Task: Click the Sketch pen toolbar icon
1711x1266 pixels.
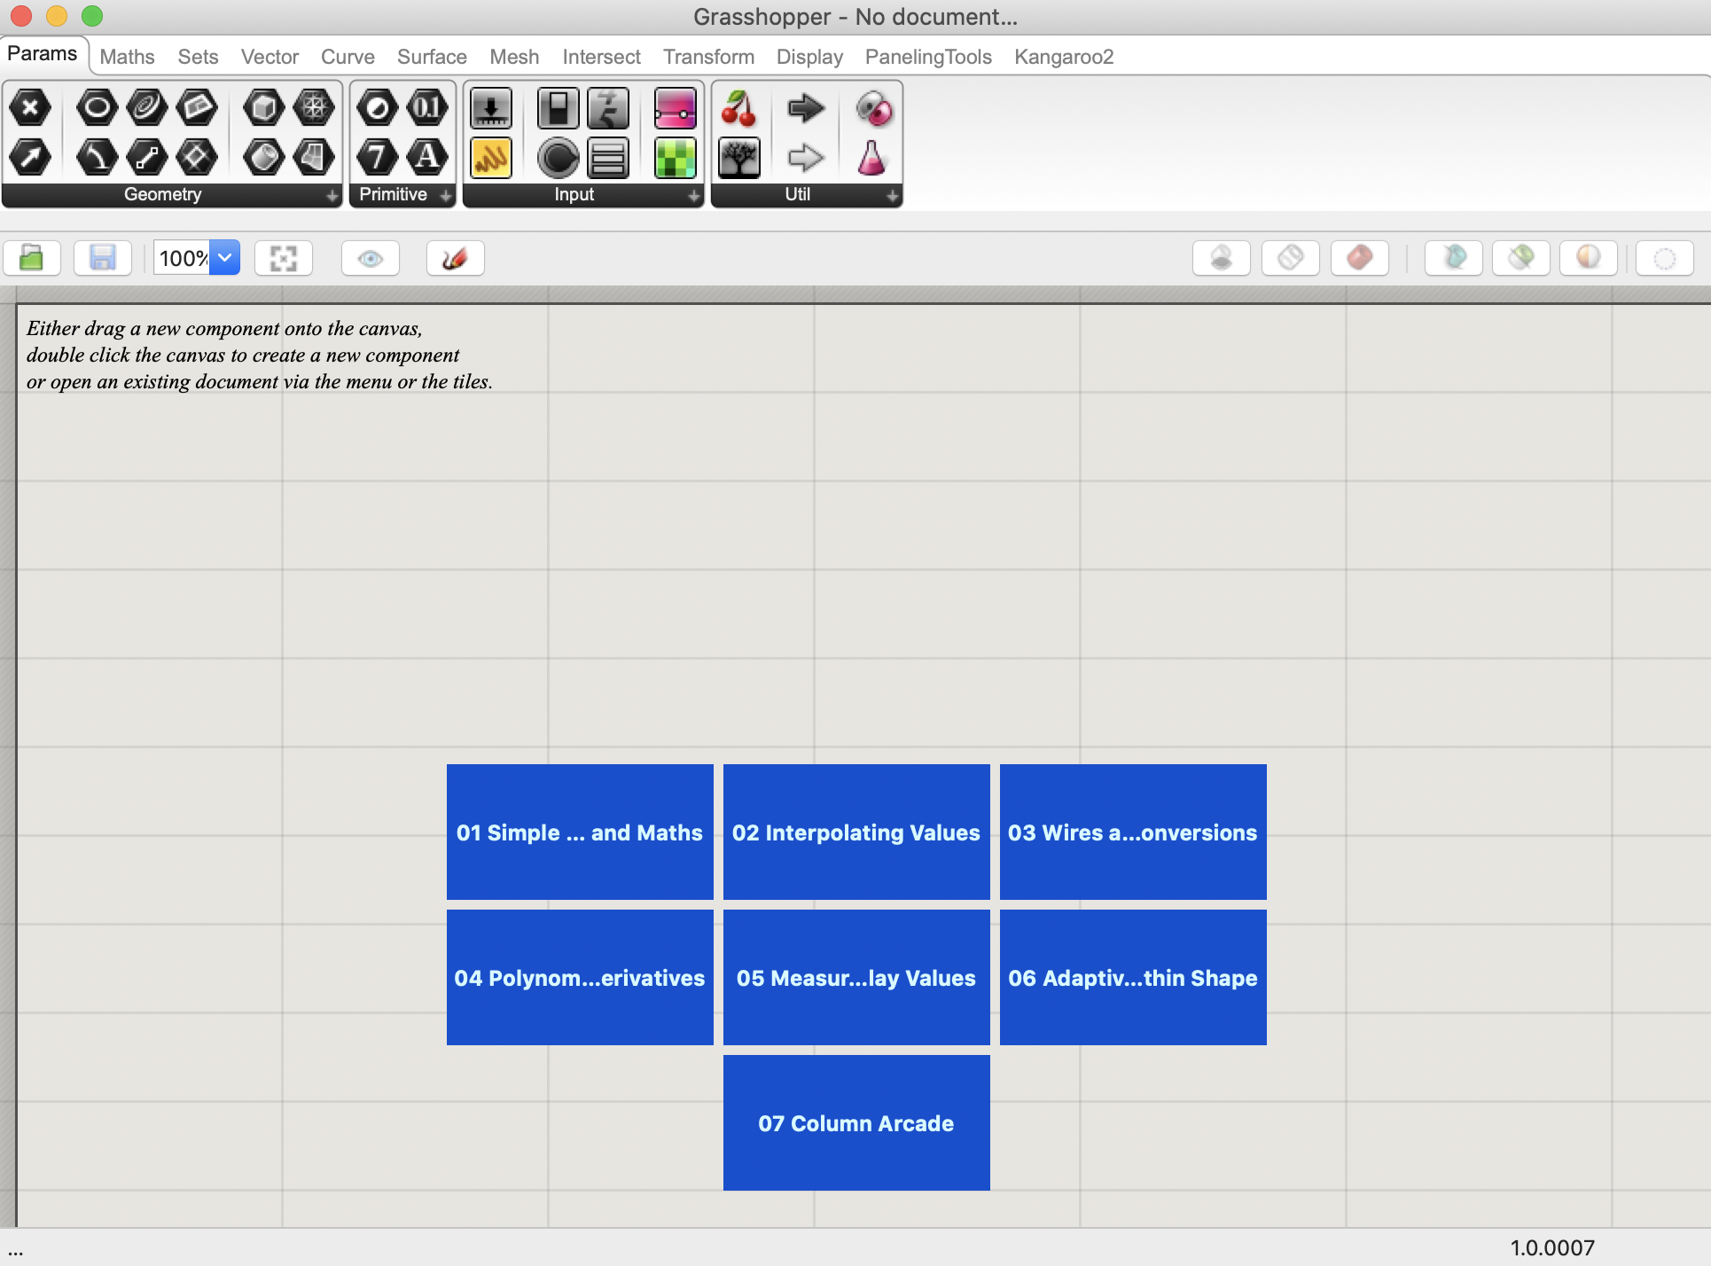Action: [455, 259]
